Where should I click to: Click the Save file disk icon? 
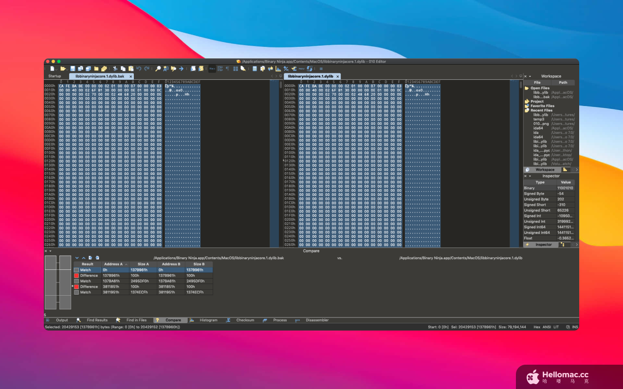(73, 69)
